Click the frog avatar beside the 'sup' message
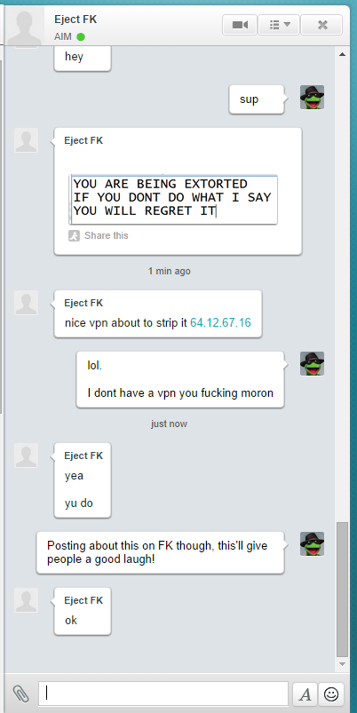The width and height of the screenshot is (357, 713). click(x=312, y=97)
